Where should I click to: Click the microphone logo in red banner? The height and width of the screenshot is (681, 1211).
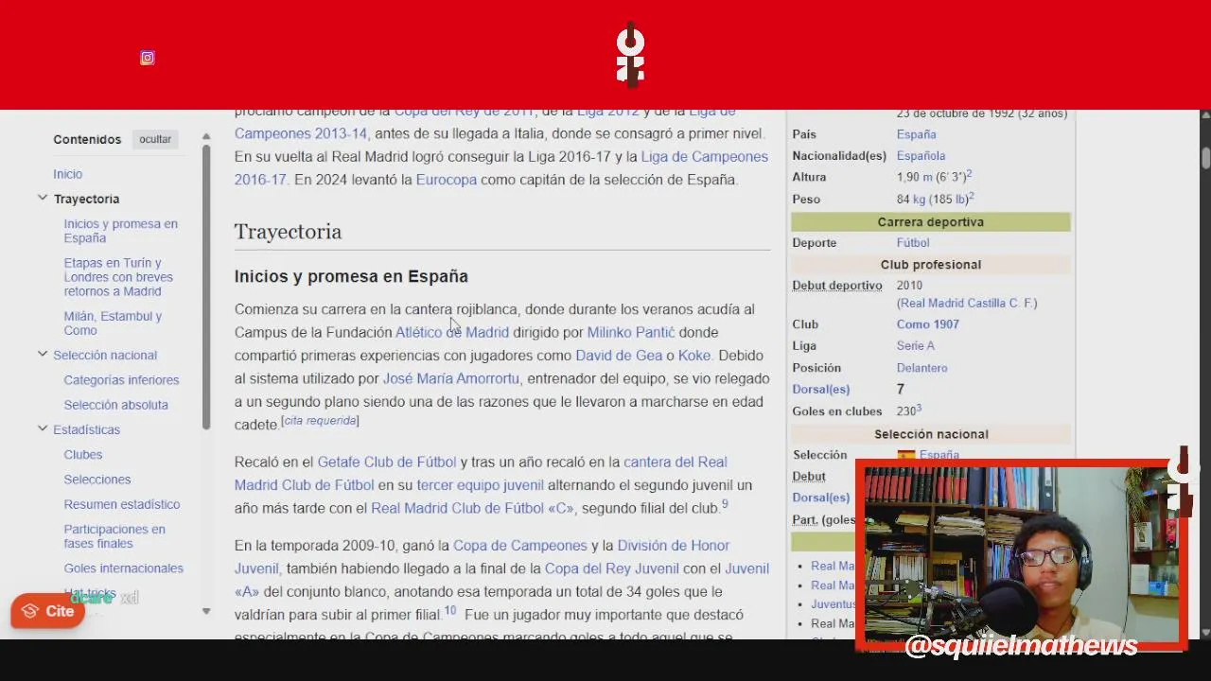coord(631,55)
